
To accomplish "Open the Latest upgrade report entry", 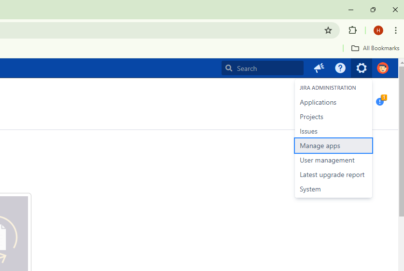I will click(x=332, y=175).
